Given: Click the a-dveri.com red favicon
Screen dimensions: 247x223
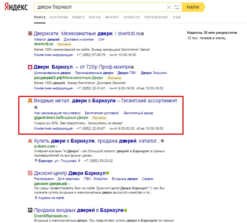Looking at the screenshot, I should [30, 141].
